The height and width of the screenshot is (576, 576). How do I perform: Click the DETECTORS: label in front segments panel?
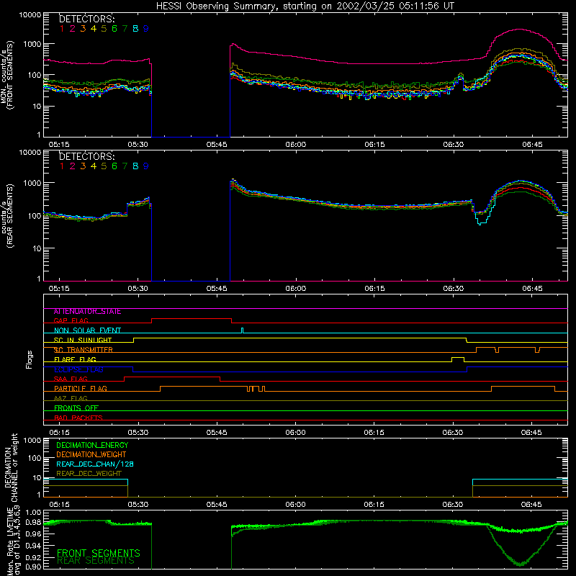click(86, 19)
